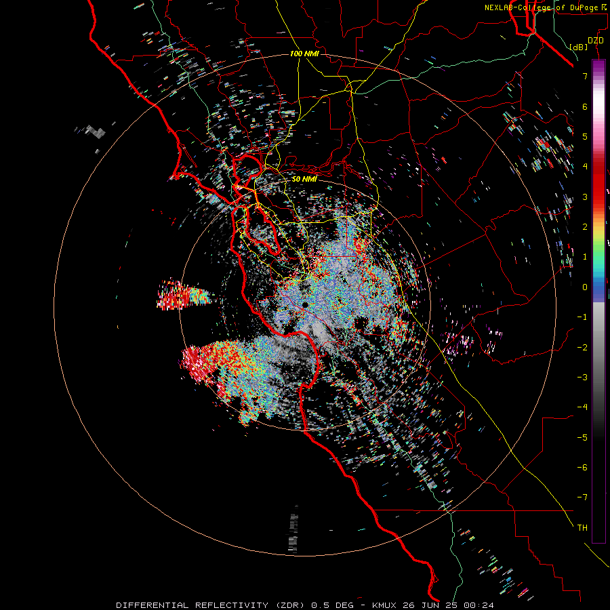Click the DZD legend title
Viewport: 610px width, 610px height.
pos(595,41)
